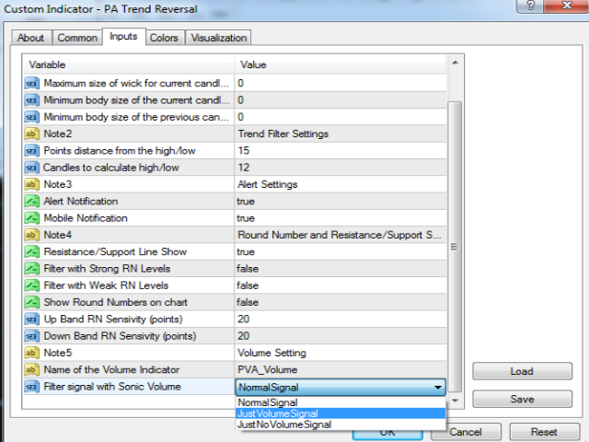
Task: Click the scrollbar down arrow
Action: point(456,401)
